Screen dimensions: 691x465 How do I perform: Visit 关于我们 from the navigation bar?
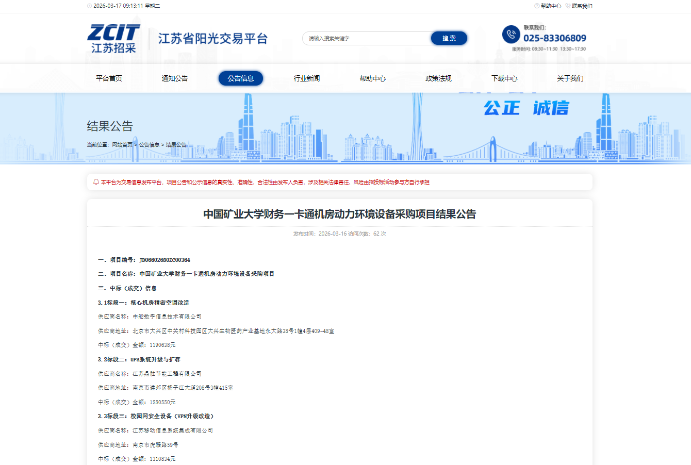coord(570,78)
